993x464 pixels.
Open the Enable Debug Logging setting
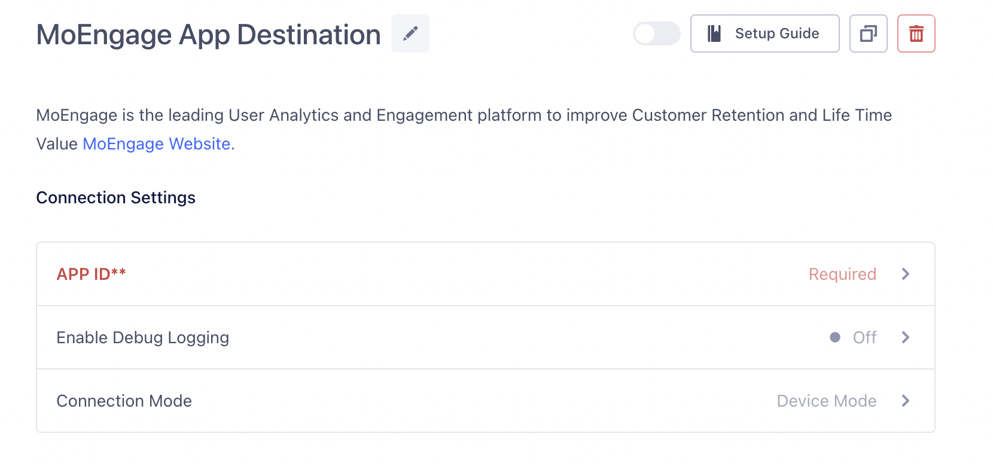tap(142, 338)
